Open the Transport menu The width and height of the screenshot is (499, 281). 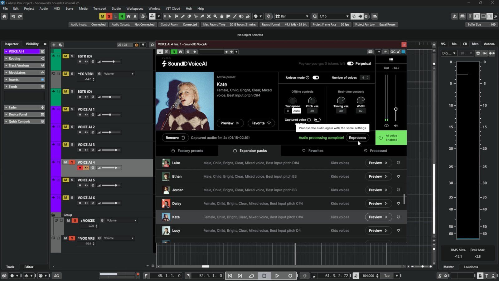click(x=100, y=8)
